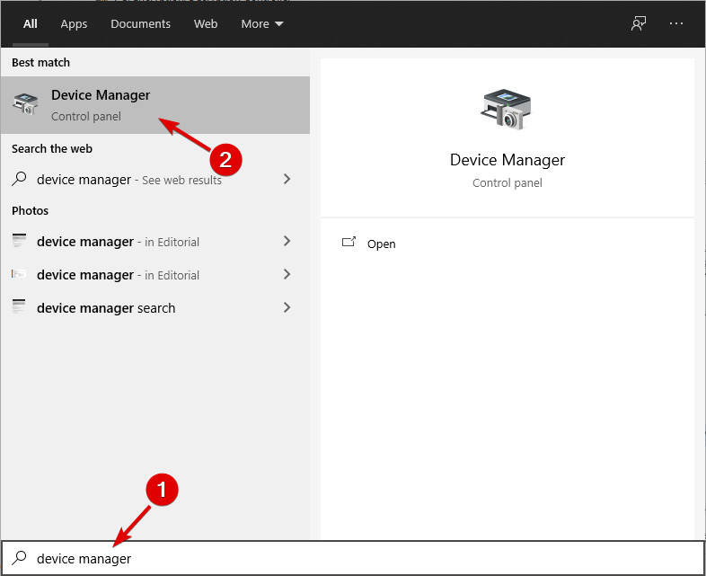Switch to the All tab
The height and width of the screenshot is (576, 706).
pyautogui.click(x=31, y=24)
